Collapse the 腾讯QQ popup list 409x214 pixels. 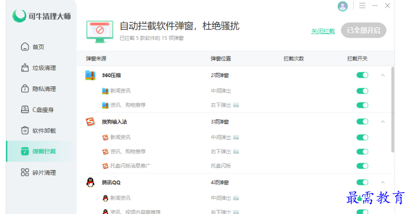[x=383, y=182]
